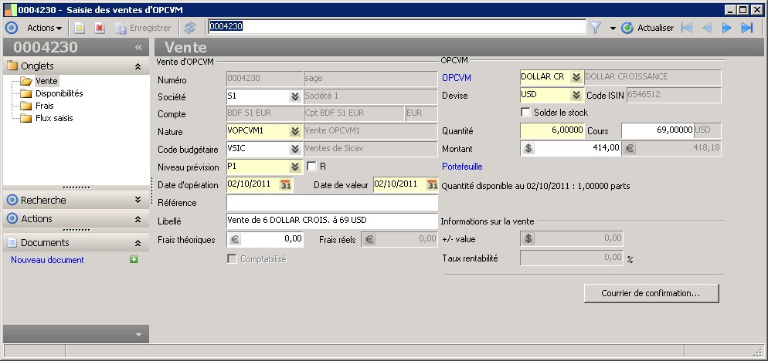Viewport: 768px width, 361px height.
Task: Open calendar for Date d'opération
Action: tap(286, 184)
